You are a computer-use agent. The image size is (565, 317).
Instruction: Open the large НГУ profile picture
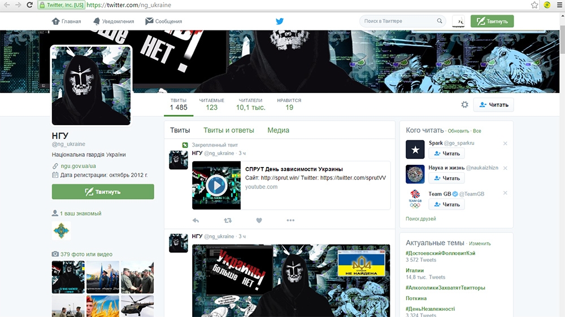(x=91, y=86)
